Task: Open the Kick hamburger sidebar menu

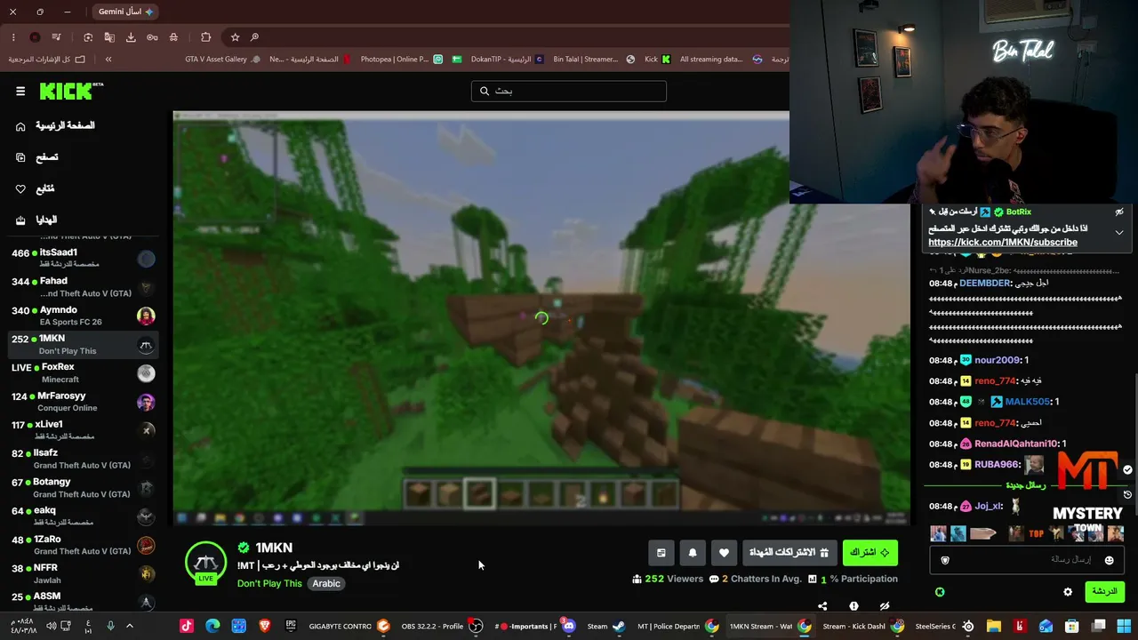Action: 20,91
